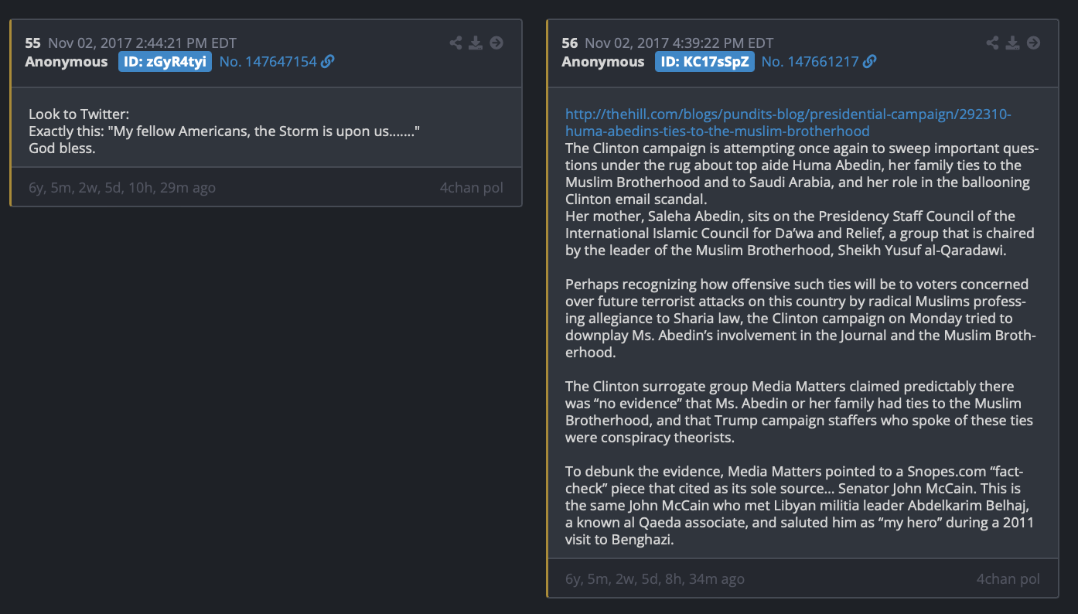Select the ID: KC17sSpZ badge
Viewport: 1078px width, 614px height.
tap(704, 62)
